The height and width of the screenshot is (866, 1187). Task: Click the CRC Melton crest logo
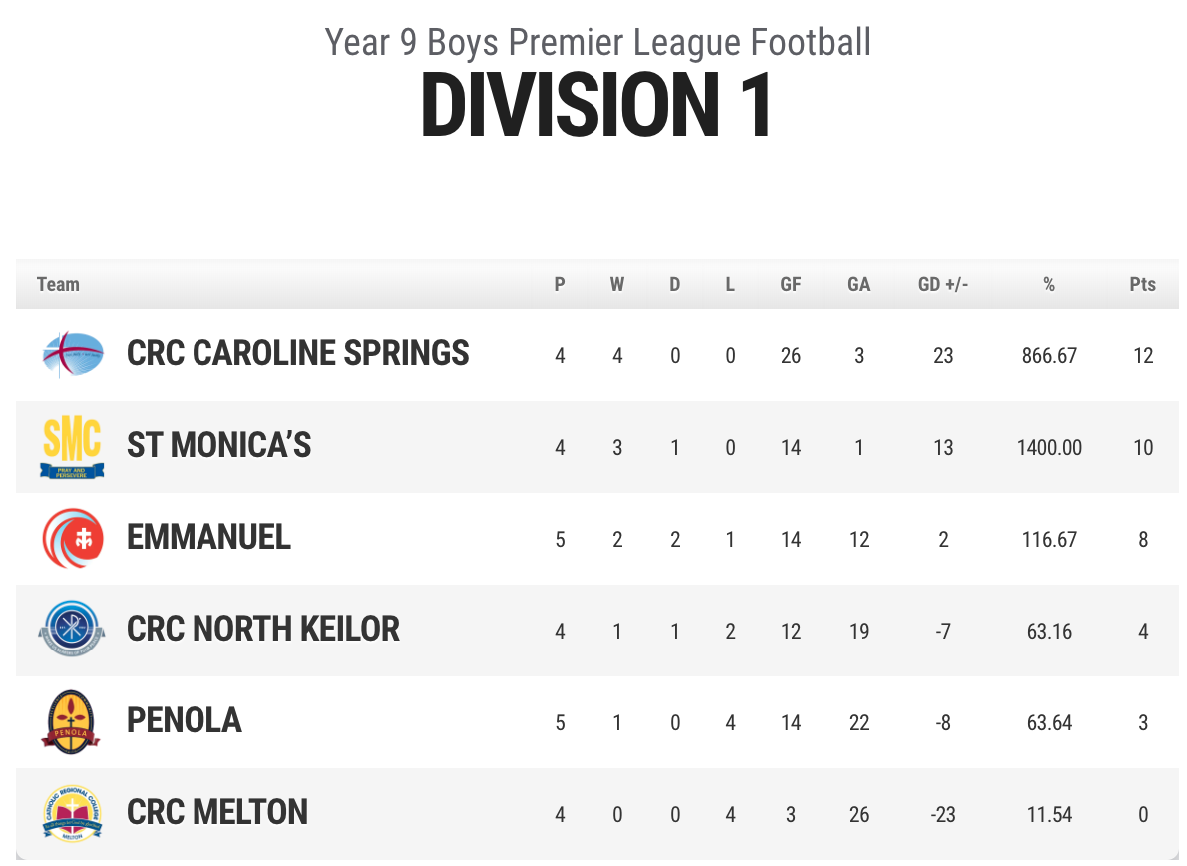coord(73,814)
